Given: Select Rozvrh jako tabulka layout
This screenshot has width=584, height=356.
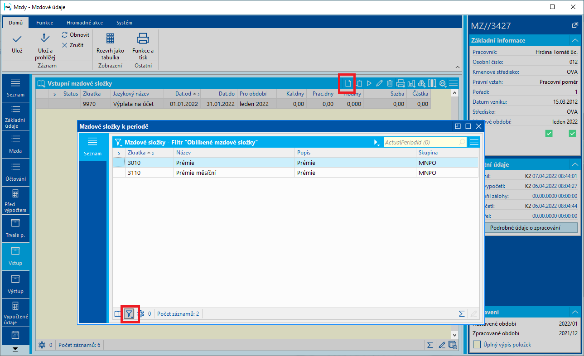Looking at the screenshot, I should (110, 46).
